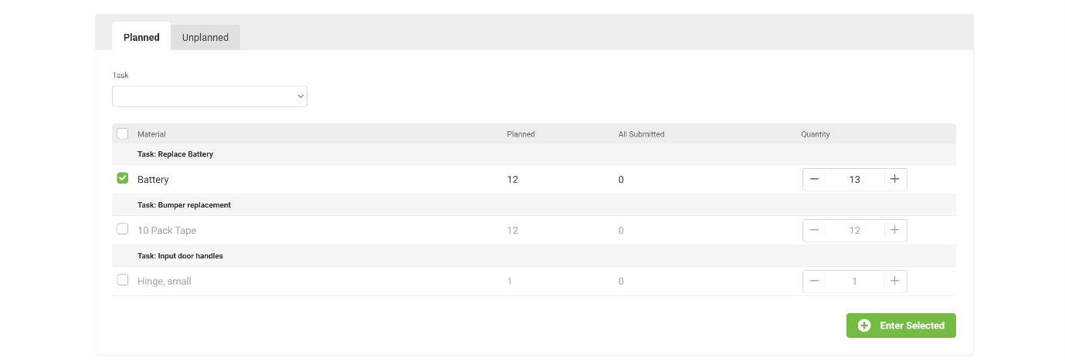
Task: Select the Hinge, small checkbox
Action: point(122,281)
